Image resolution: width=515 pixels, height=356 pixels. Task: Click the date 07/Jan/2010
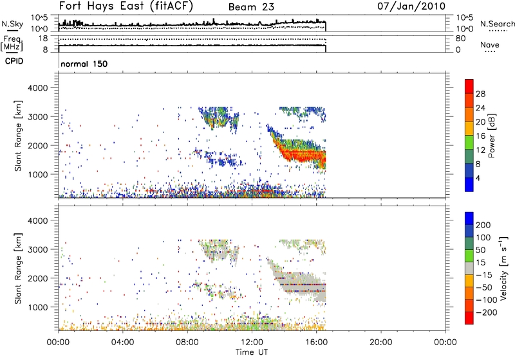[411, 6]
